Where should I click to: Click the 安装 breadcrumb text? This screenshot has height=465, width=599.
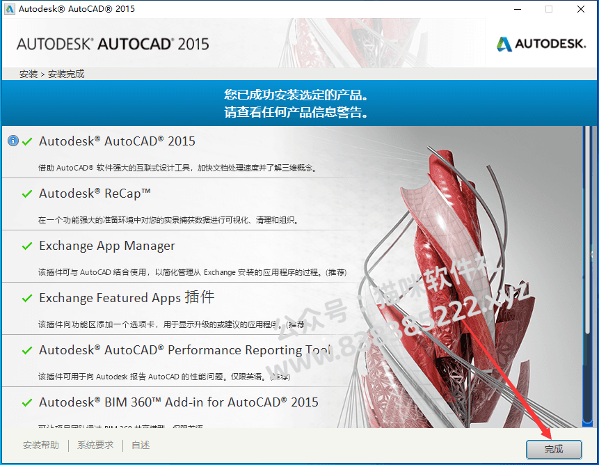click(29, 74)
